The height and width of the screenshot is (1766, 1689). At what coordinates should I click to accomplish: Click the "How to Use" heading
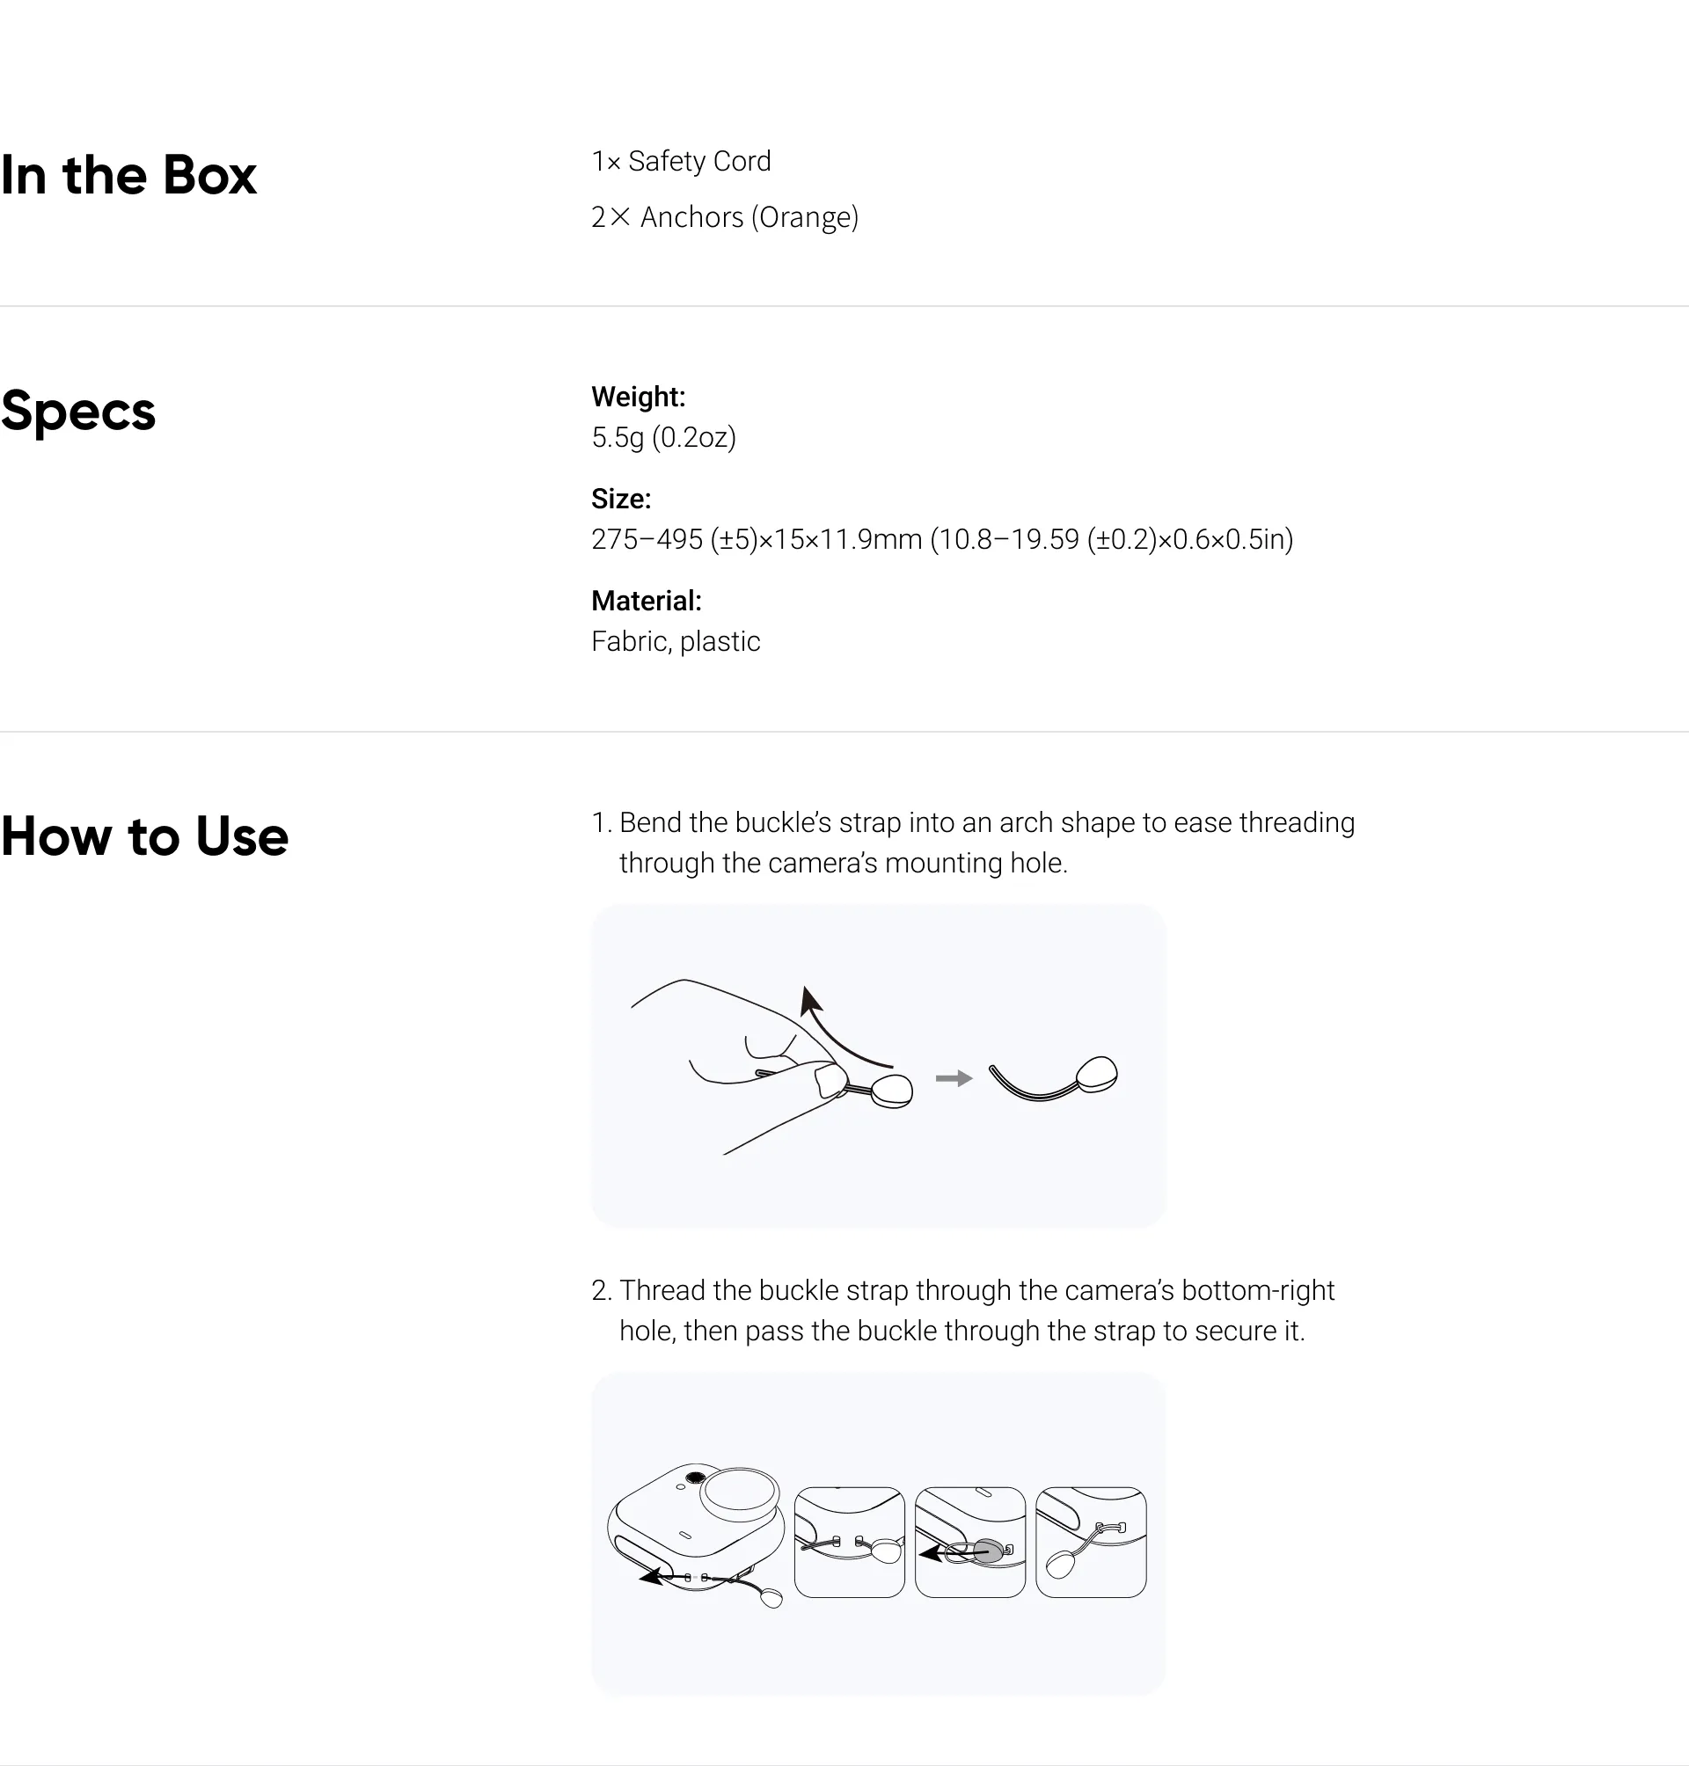click(145, 836)
